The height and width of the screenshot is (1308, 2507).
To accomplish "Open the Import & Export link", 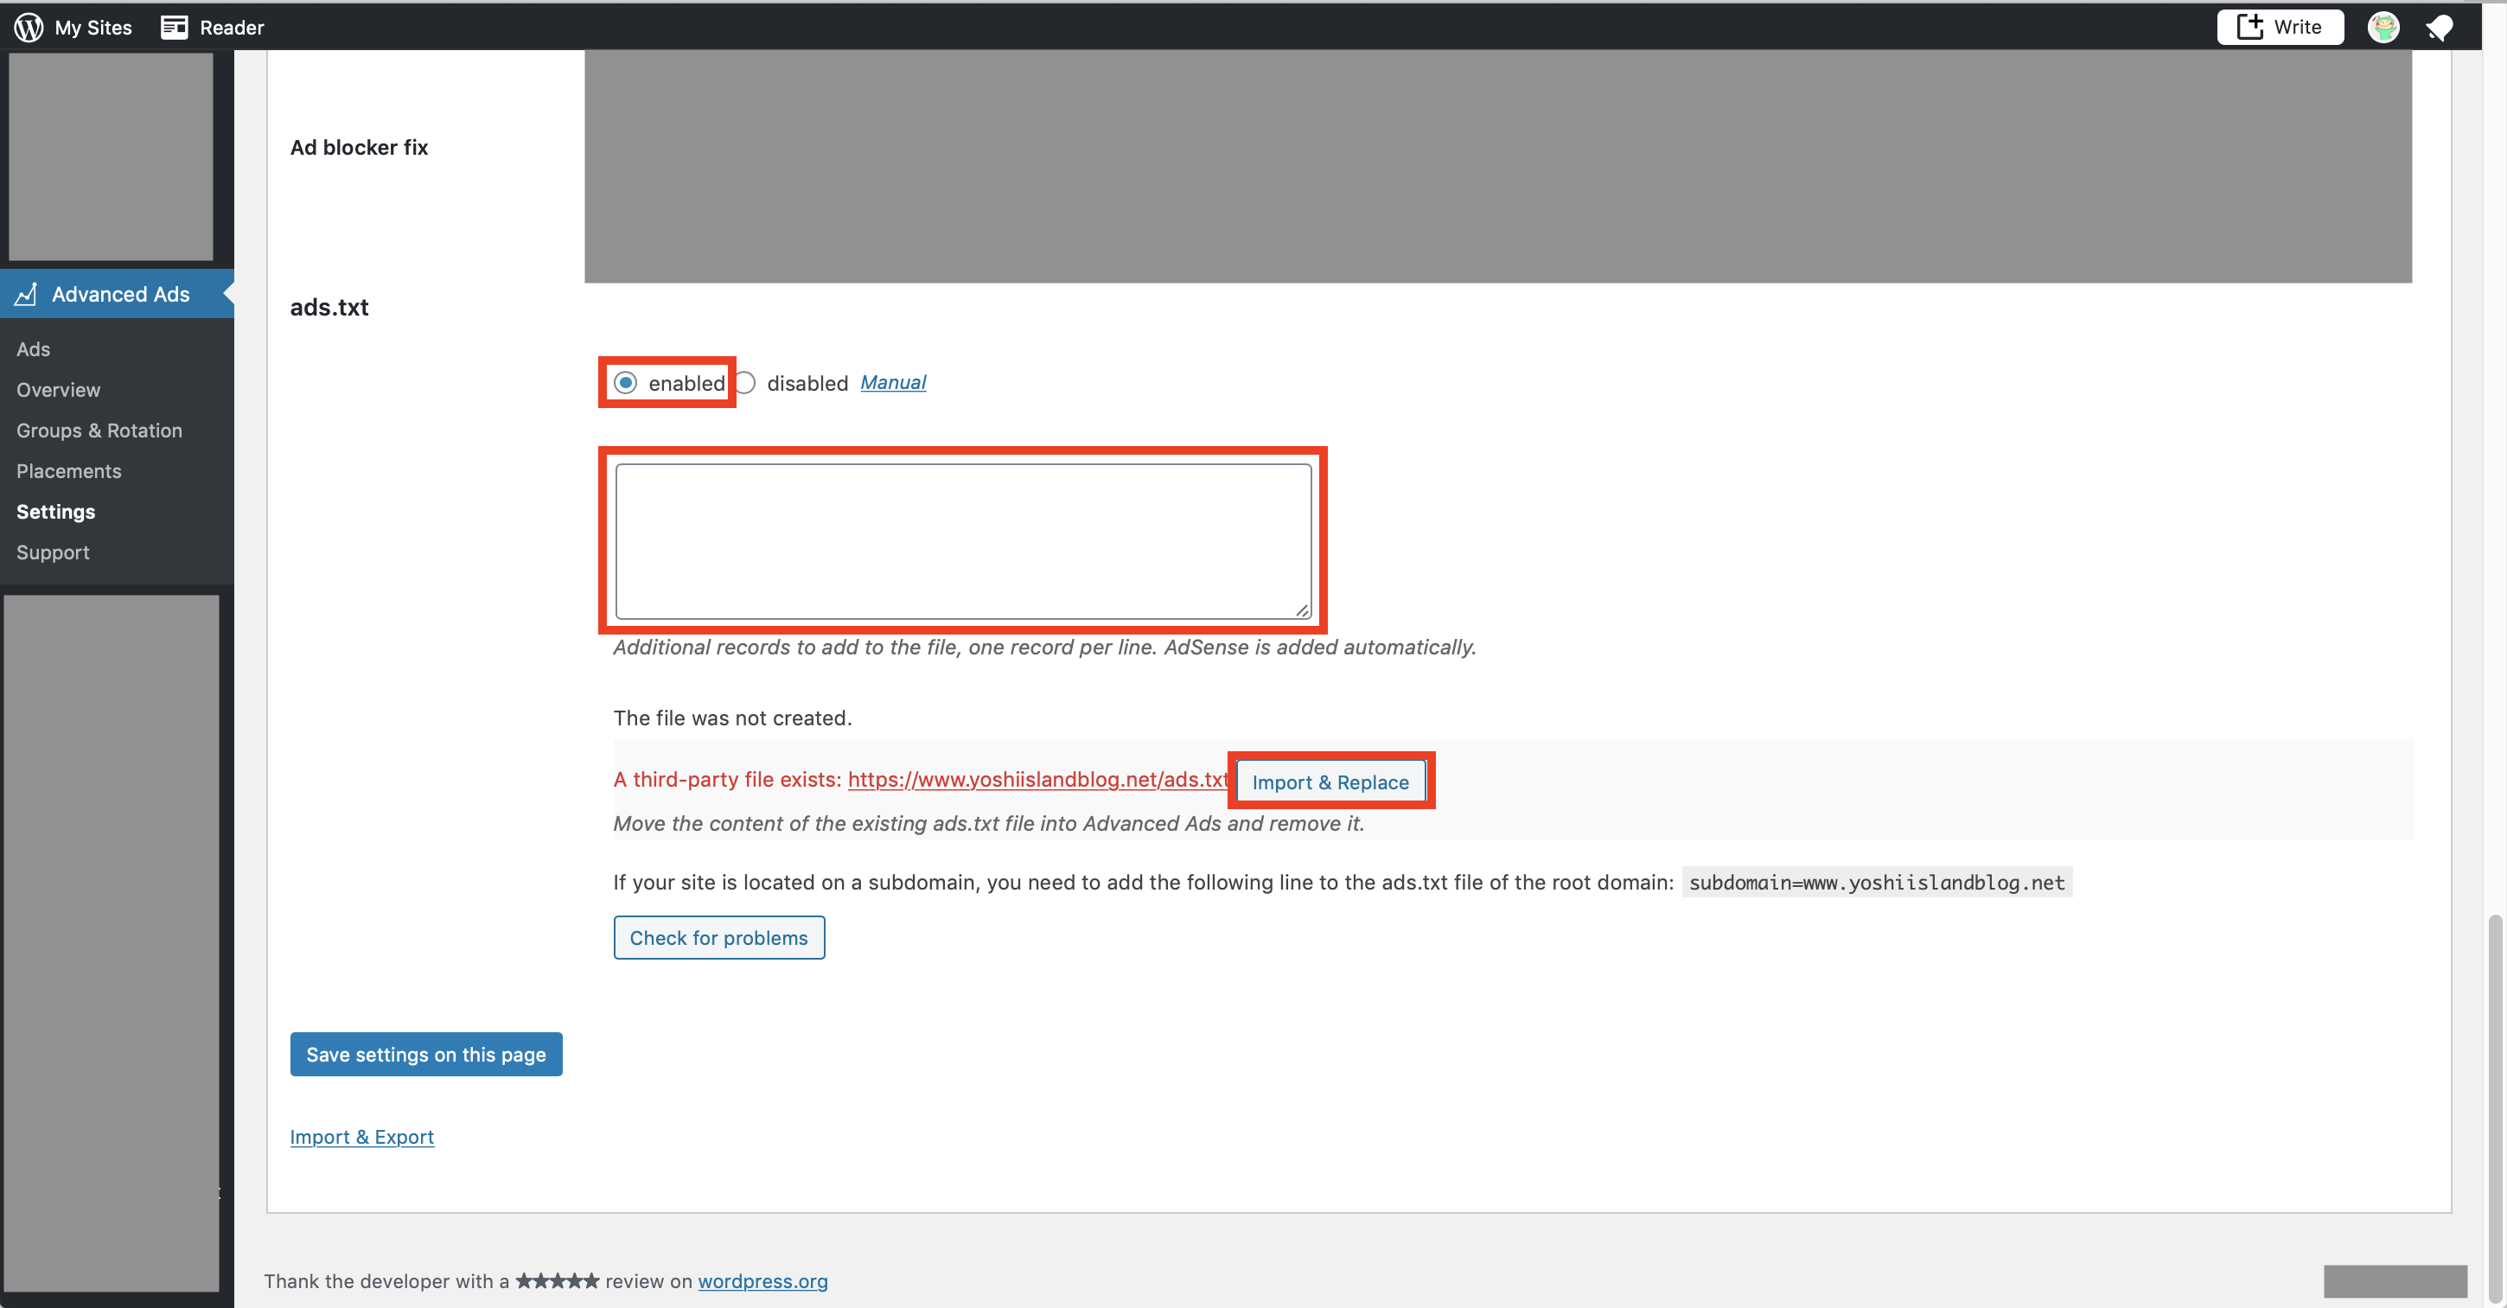I will [x=362, y=1137].
